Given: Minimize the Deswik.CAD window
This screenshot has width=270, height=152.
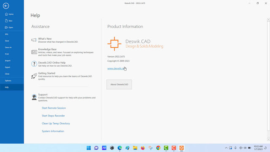Looking at the screenshot, I should click(x=249, y=3).
